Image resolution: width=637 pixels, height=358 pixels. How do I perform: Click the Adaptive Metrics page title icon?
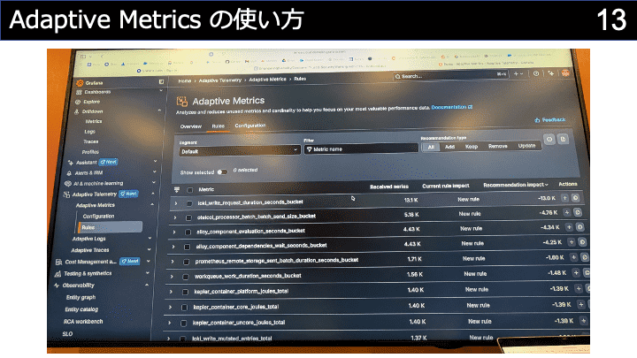182,102
